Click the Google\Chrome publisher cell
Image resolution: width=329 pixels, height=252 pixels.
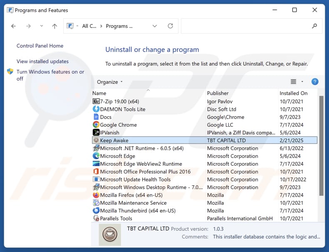(226, 117)
